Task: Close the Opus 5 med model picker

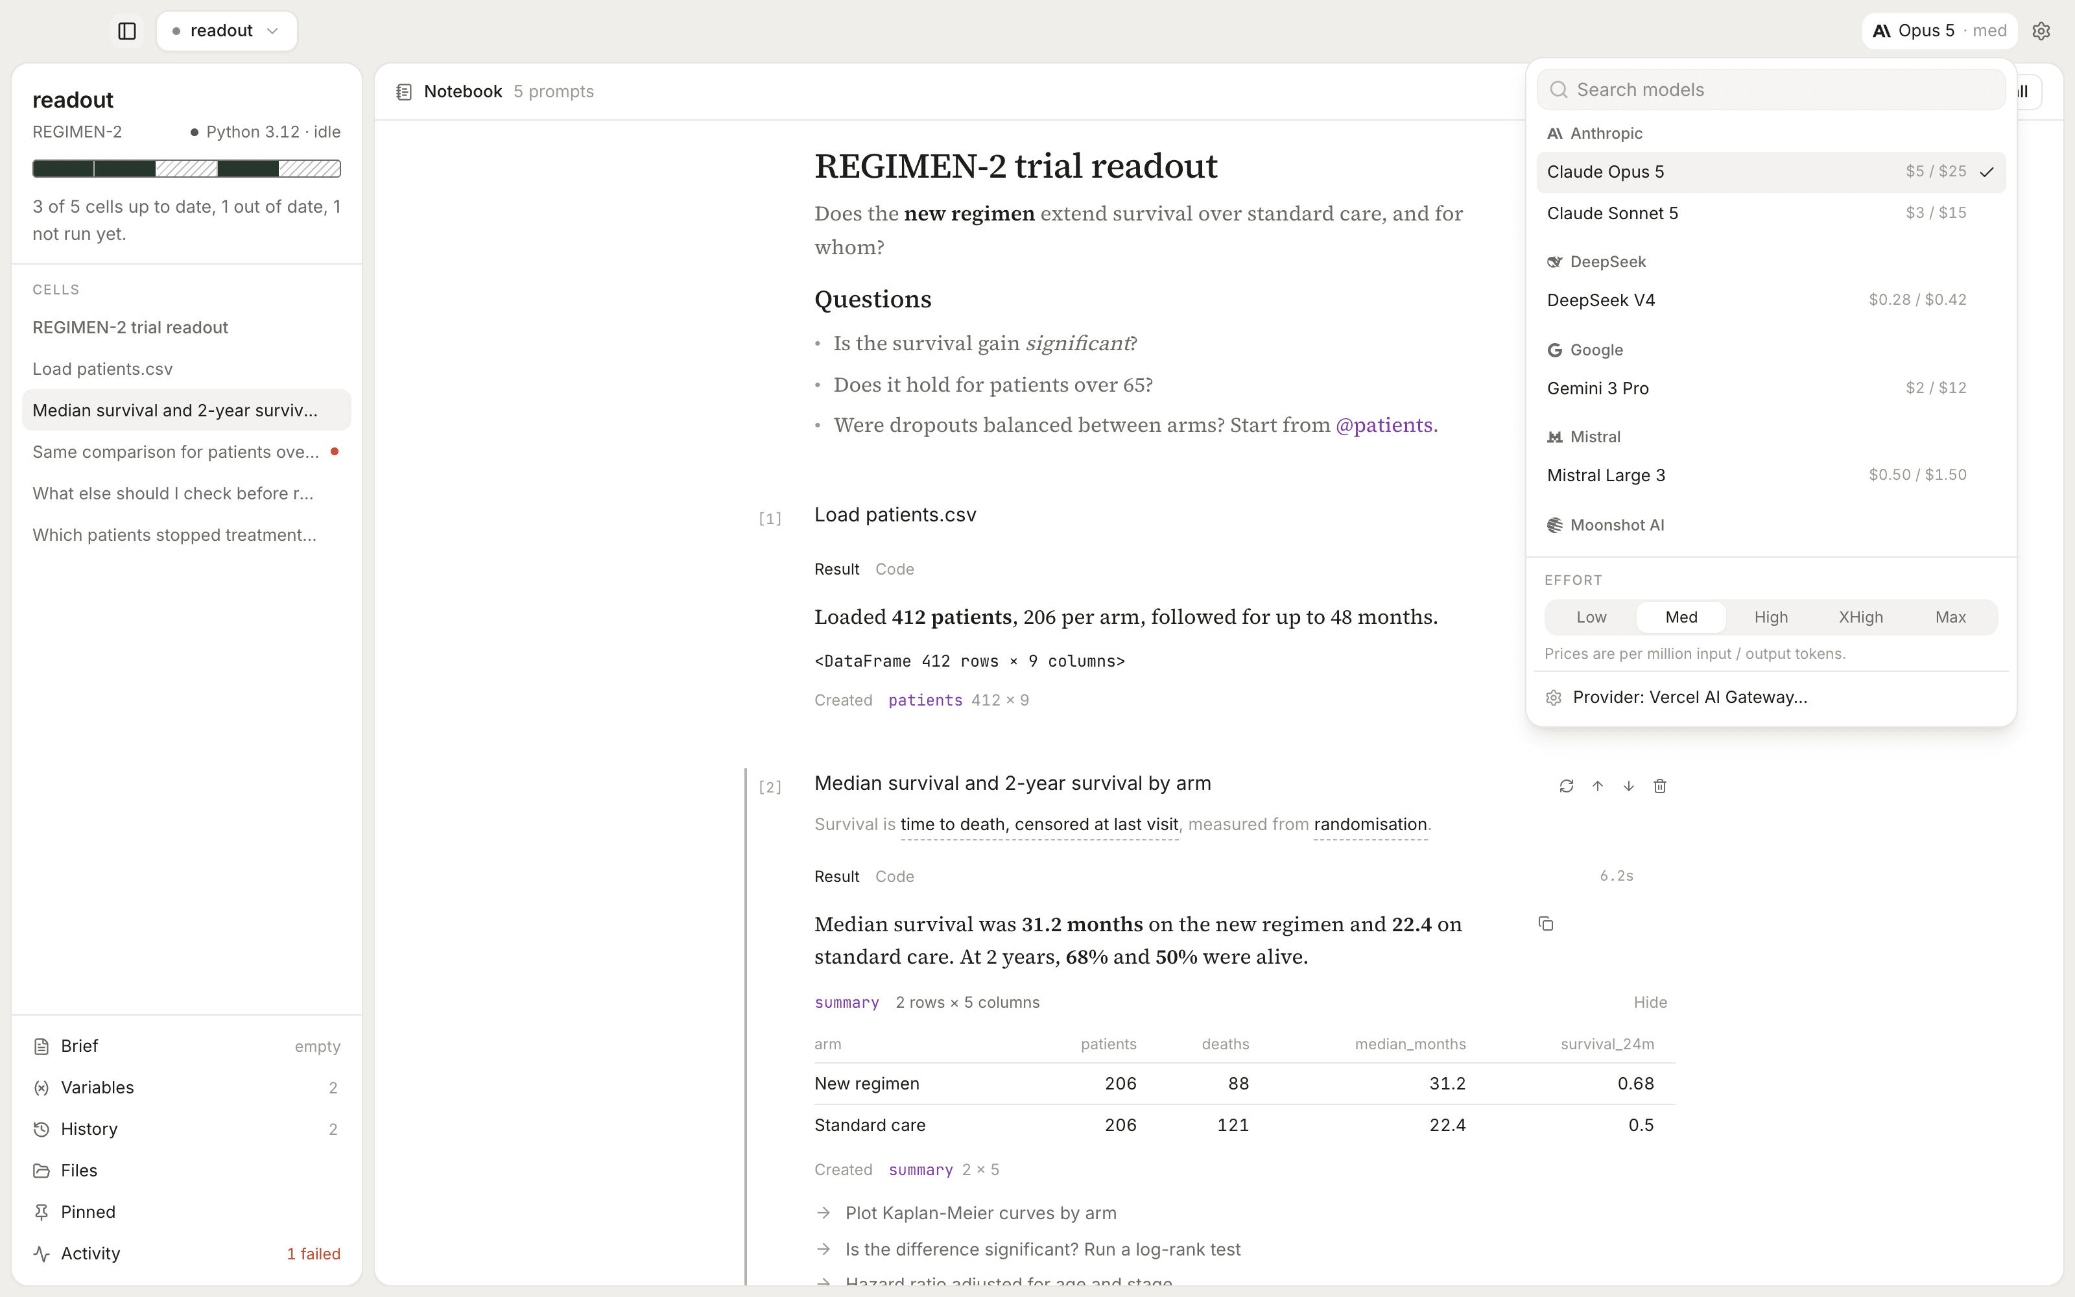Action: [1939, 31]
